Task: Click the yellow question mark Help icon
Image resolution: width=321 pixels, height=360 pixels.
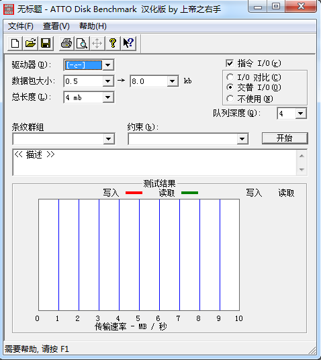Action: point(113,43)
